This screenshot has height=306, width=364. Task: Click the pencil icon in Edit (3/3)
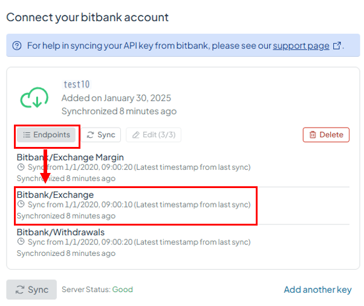(136, 135)
